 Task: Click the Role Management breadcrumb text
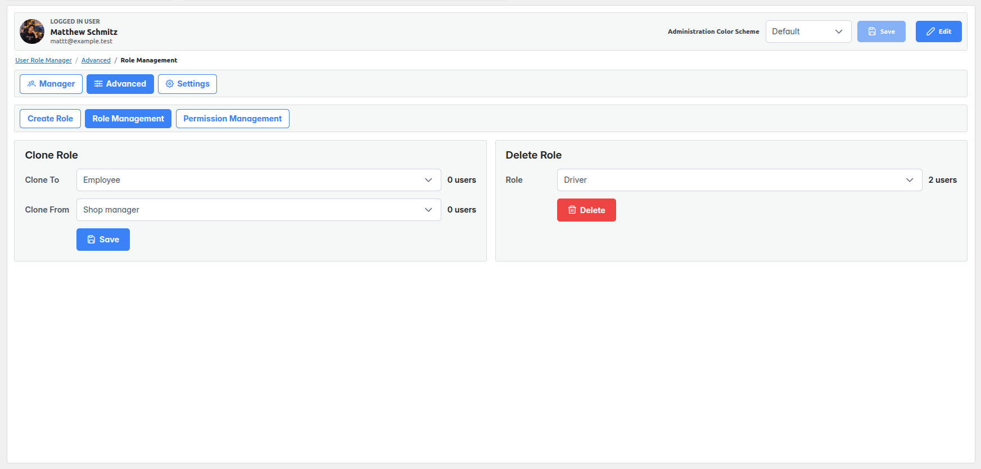[x=149, y=60]
